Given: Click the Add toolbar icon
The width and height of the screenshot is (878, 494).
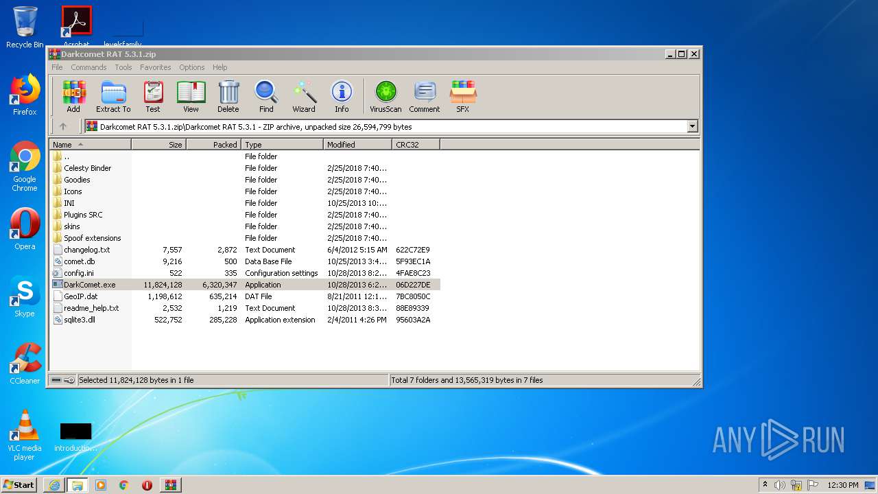Looking at the screenshot, I should pyautogui.click(x=73, y=97).
